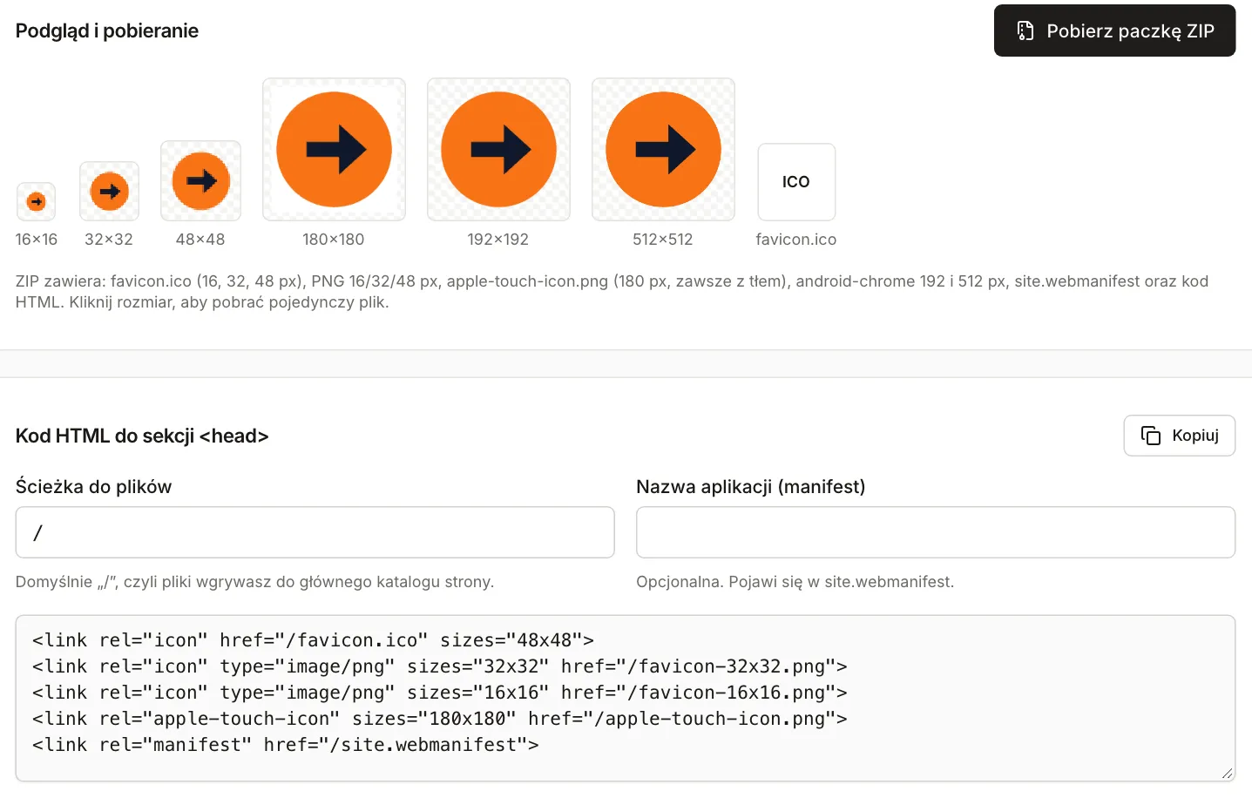Download the 512×512 icon preview
Viewport: 1252px width, 798px height.
(663, 150)
